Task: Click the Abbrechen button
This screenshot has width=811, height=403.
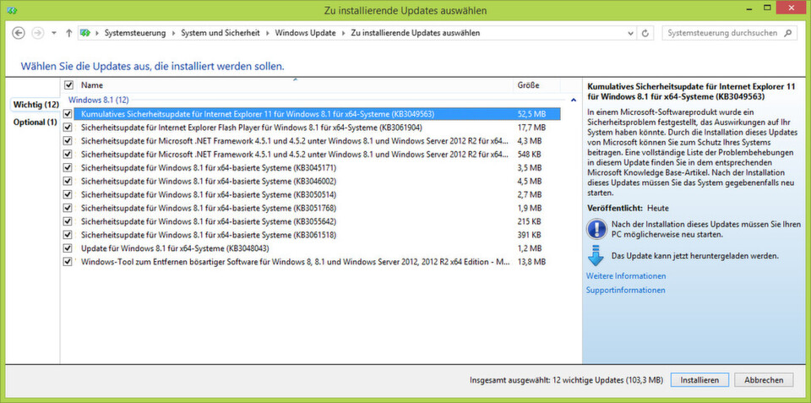Action: [764, 379]
